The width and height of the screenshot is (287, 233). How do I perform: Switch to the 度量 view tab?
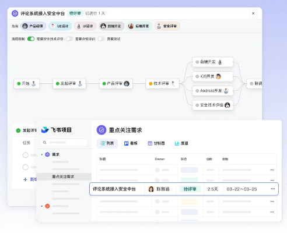tap(181, 143)
